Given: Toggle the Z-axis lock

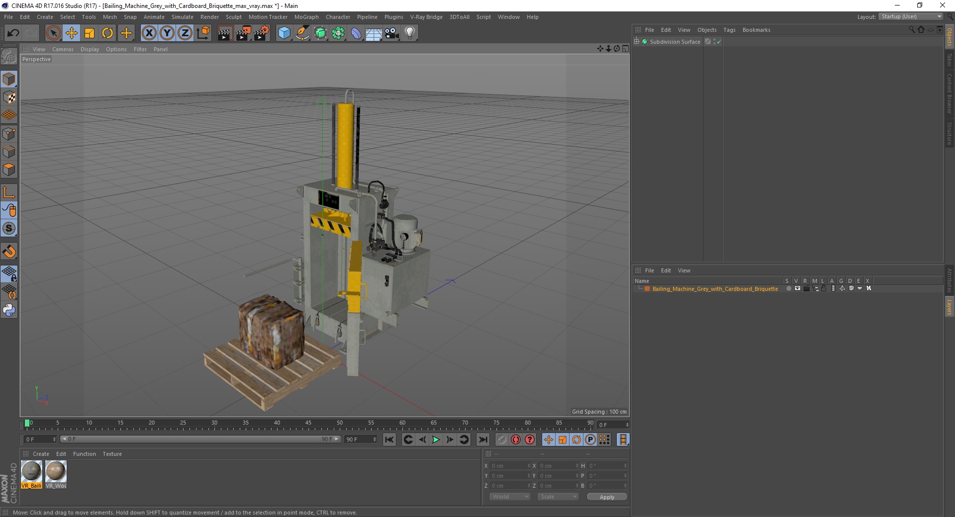Looking at the screenshot, I should coord(185,33).
